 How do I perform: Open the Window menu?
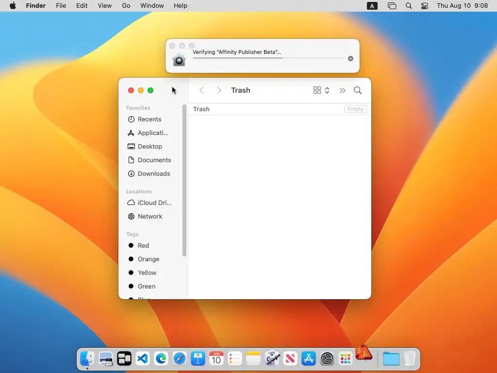(x=152, y=6)
